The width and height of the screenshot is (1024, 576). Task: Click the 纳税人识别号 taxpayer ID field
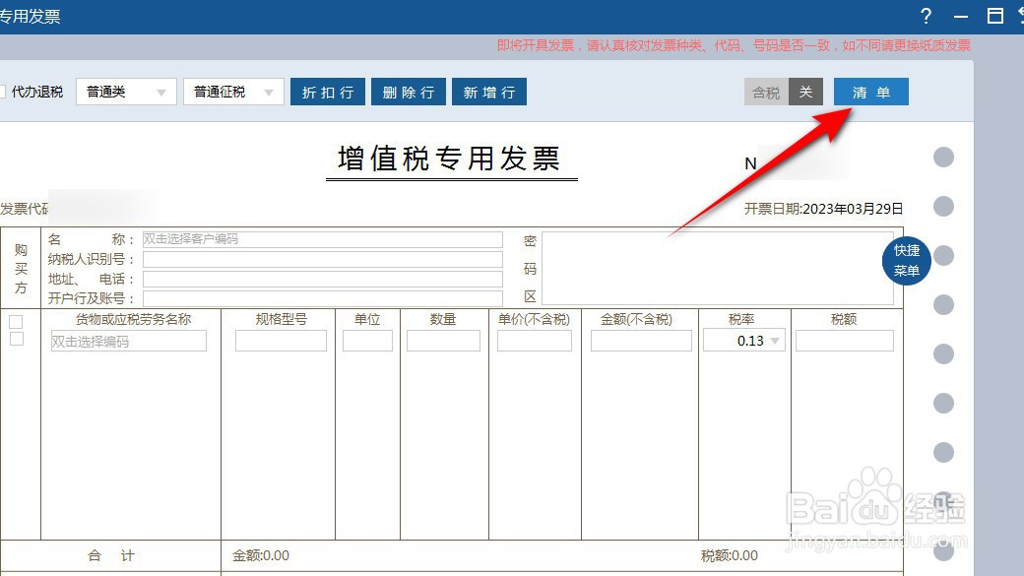(323, 259)
